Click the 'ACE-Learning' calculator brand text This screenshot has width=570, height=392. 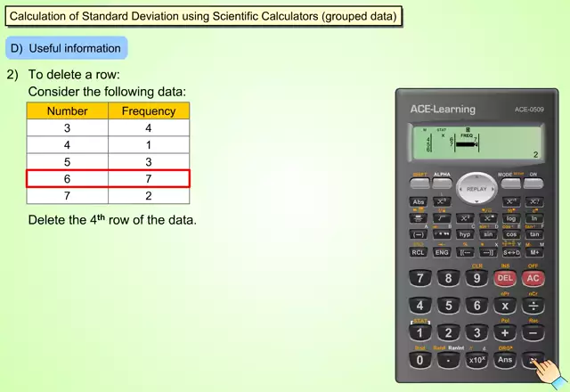point(443,109)
